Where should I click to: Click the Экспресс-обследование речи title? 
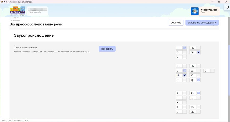point(36,24)
